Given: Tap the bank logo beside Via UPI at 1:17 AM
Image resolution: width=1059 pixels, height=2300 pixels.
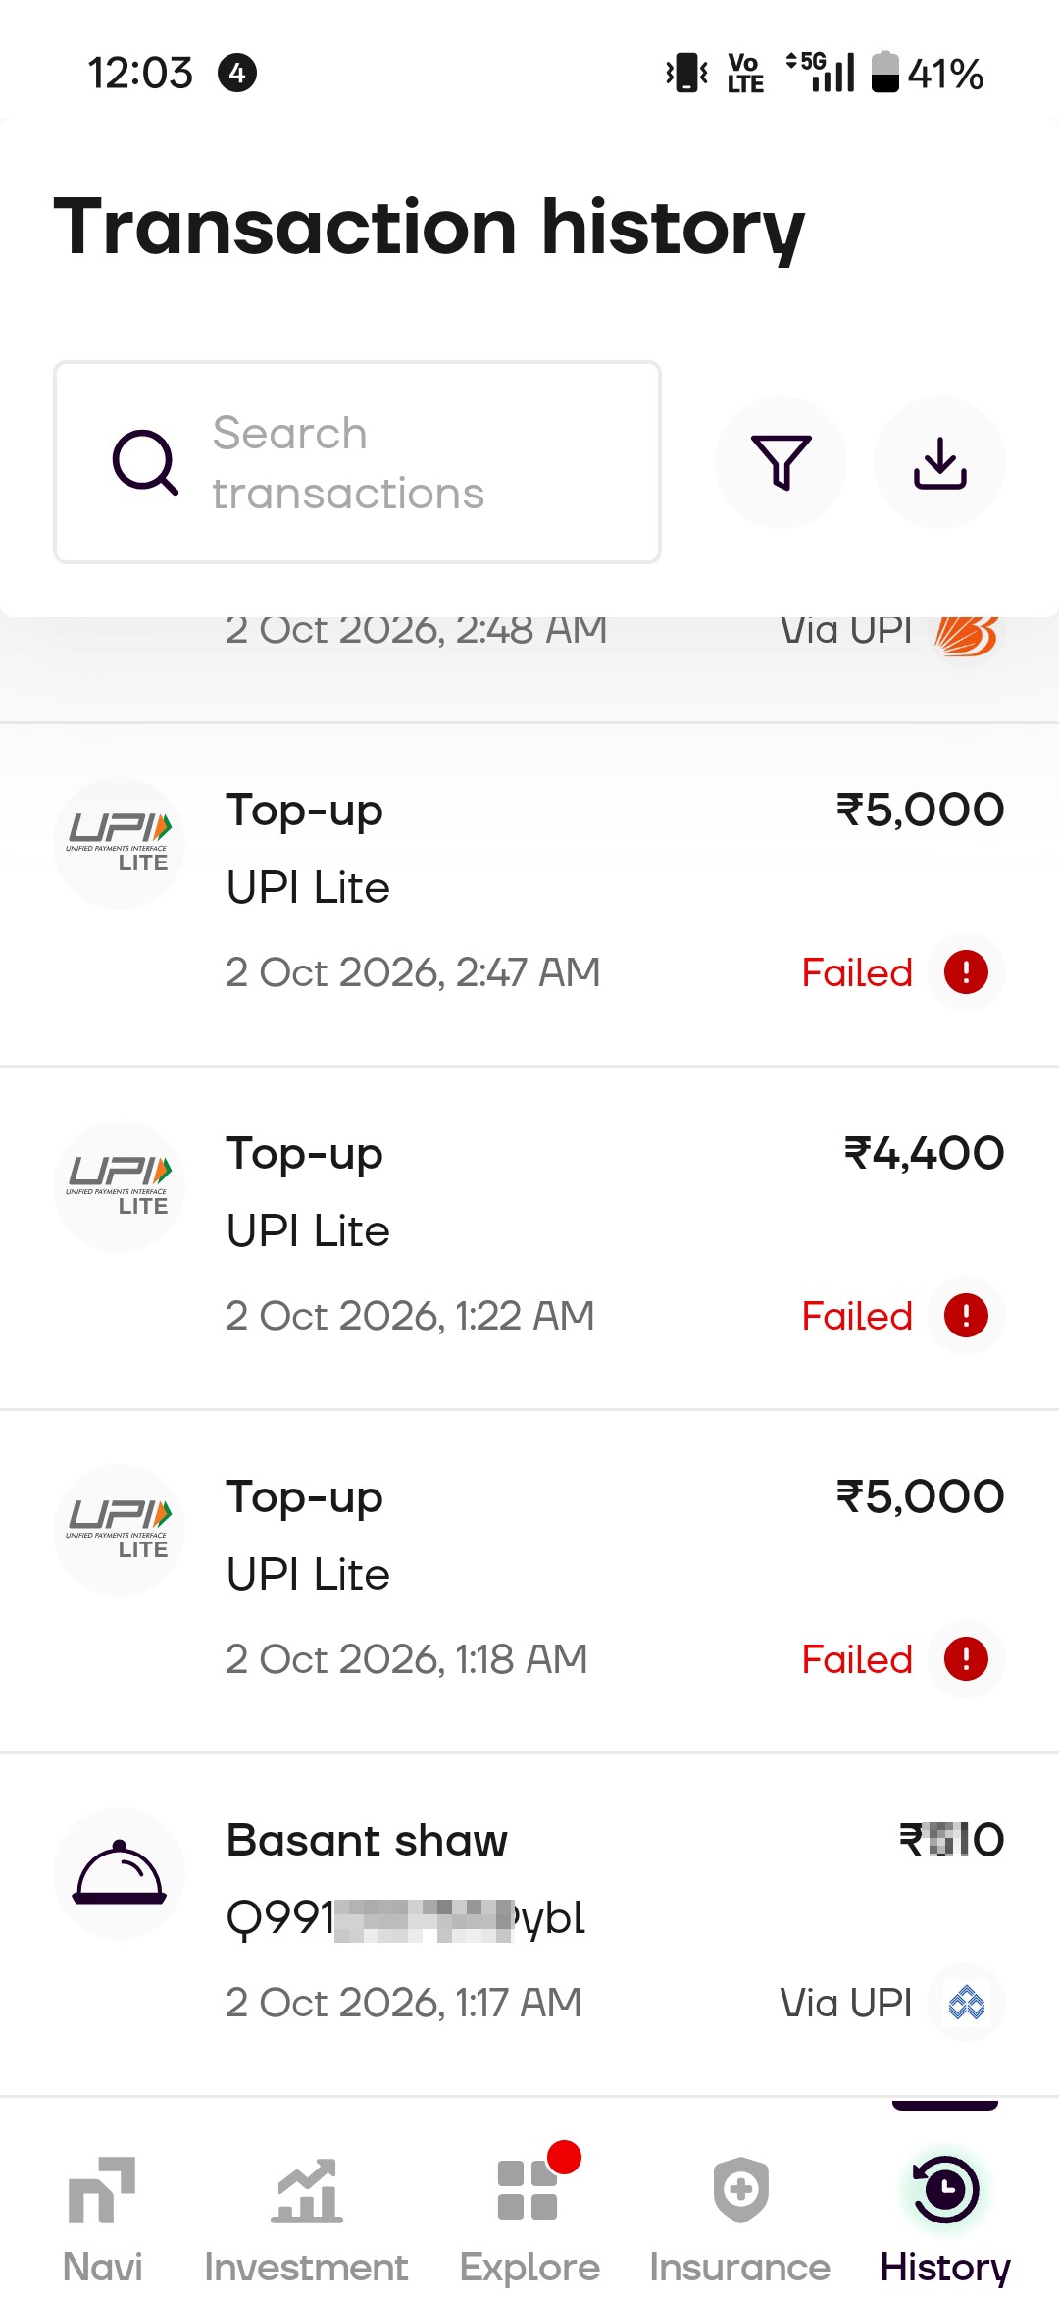Looking at the screenshot, I should (x=966, y=2003).
